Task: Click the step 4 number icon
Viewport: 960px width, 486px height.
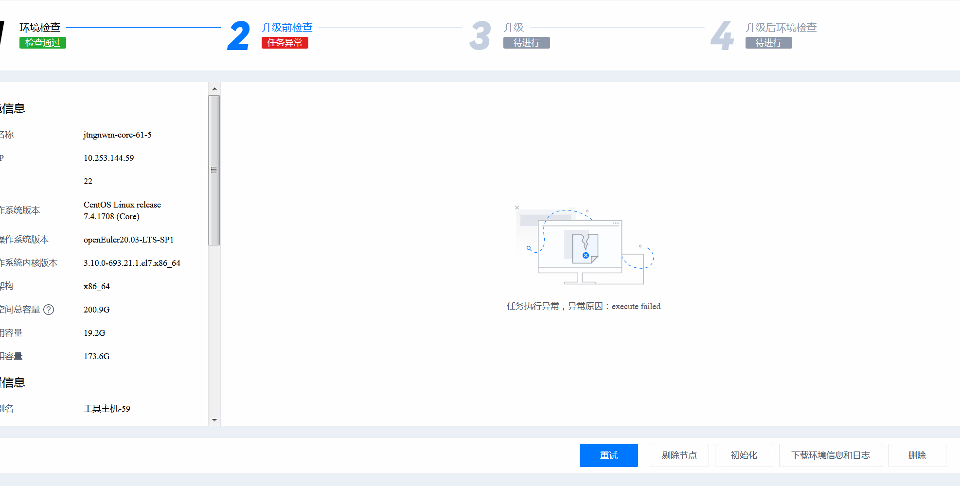Action: coord(722,36)
